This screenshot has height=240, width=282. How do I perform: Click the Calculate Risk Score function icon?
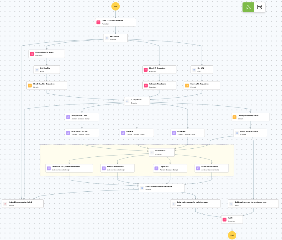[x=146, y=85]
